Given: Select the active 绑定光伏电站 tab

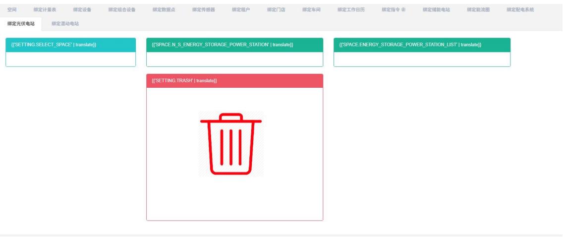Looking at the screenshot, I should click(x=21, y=24).
